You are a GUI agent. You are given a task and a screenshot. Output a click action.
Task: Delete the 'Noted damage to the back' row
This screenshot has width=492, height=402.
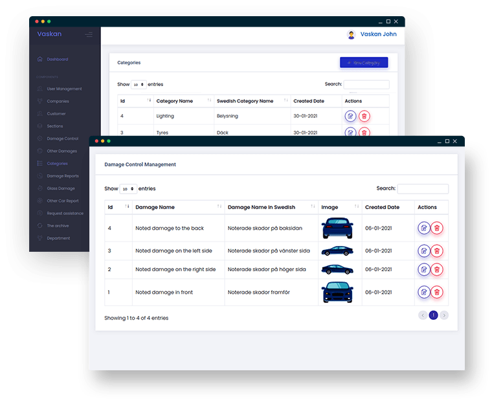coord(437,228)
